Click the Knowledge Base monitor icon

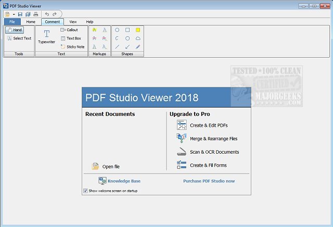tap(103, 181)
